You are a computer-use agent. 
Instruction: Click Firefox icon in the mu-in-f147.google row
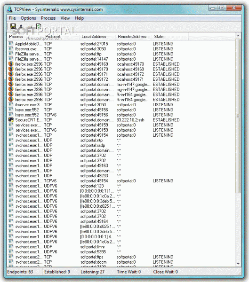11,84
